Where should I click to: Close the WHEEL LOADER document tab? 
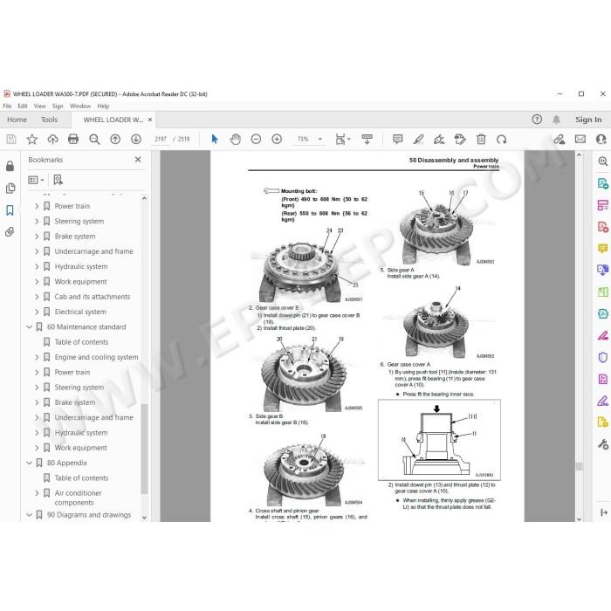click(150, 120)
